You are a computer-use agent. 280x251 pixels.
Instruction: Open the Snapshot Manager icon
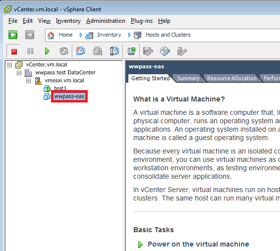tap(114, 51)
